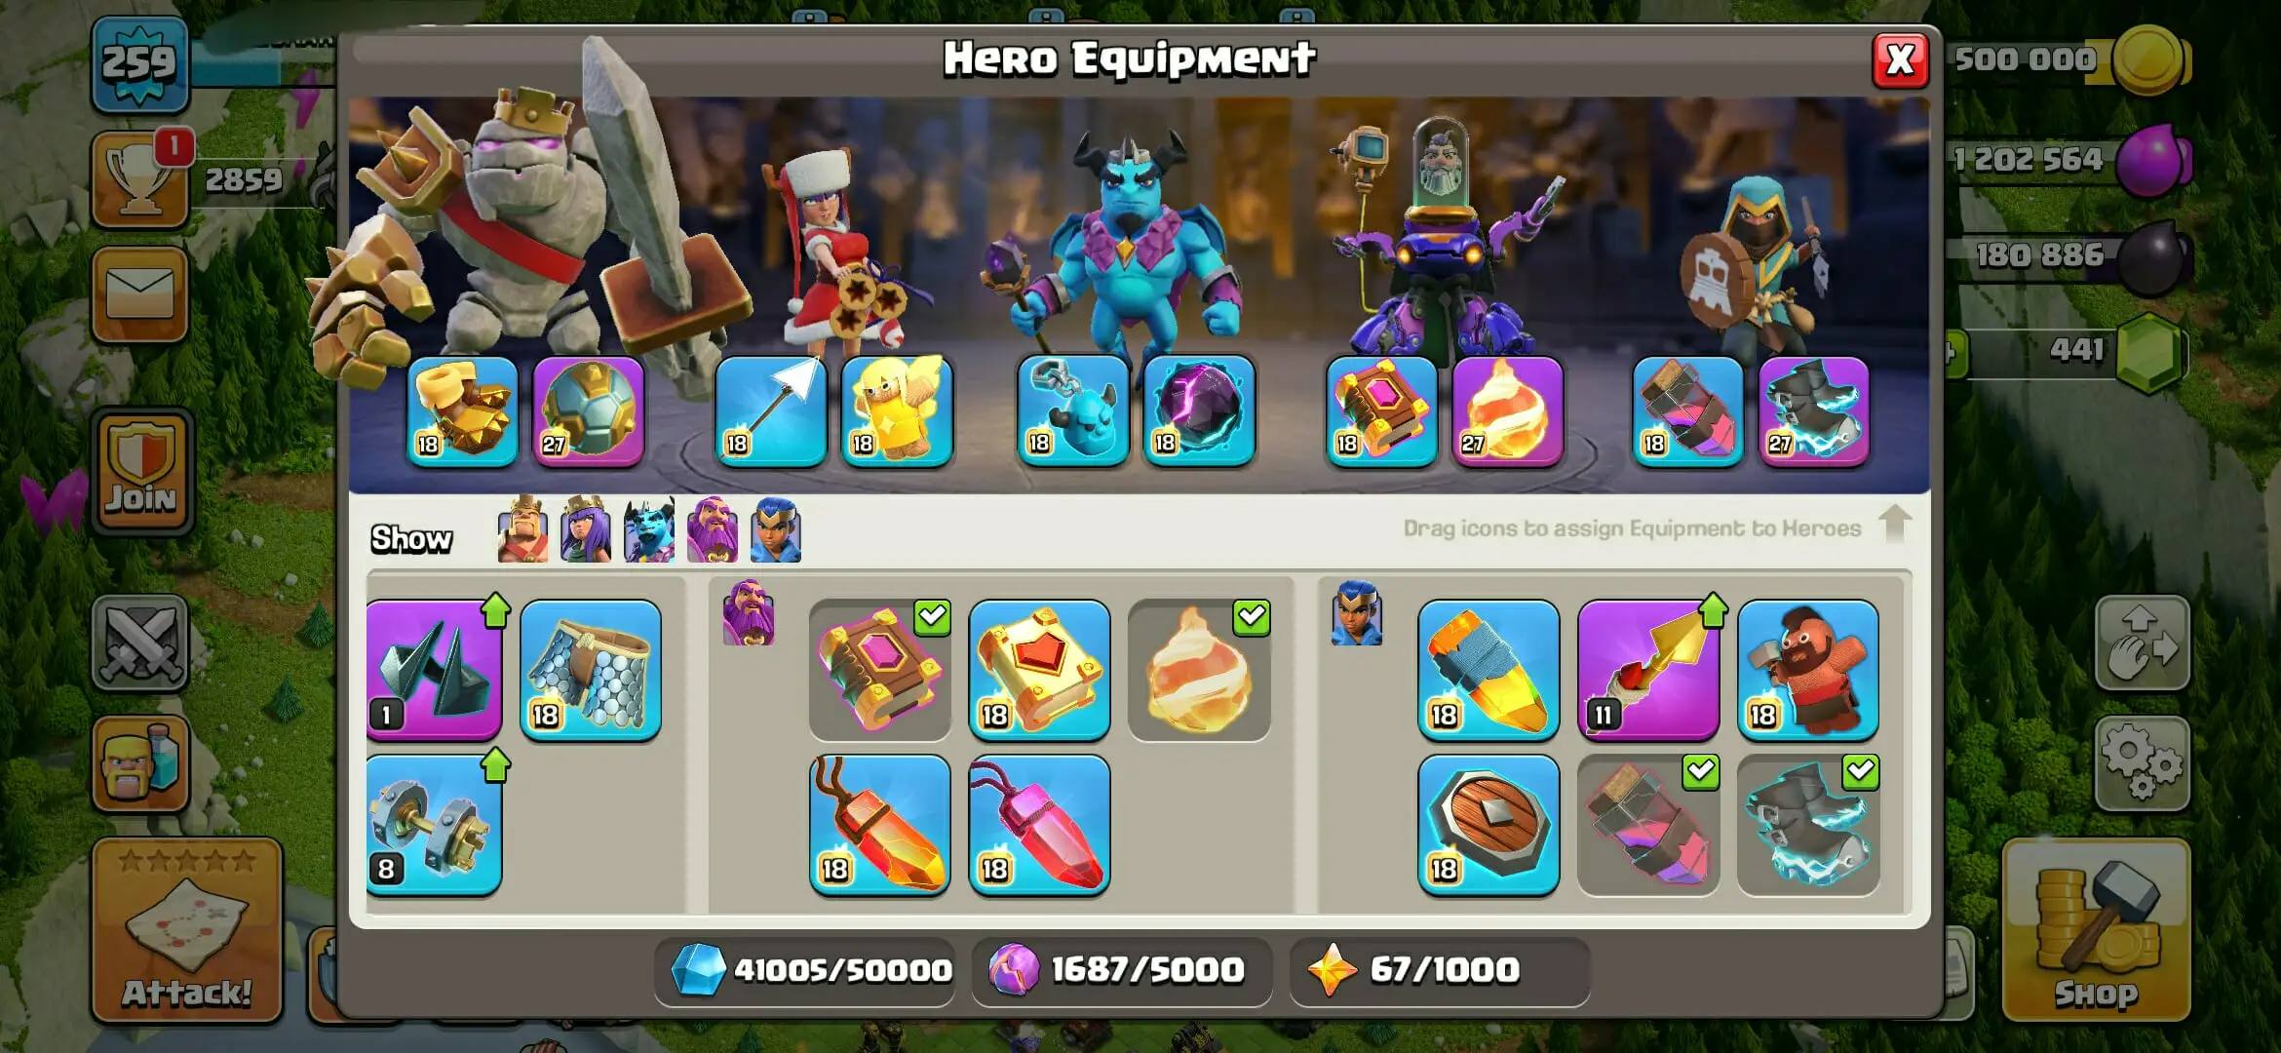Select the Healing Tome with heart
The width and height of the screenshot is (2281, 1053).
[1039, 671]
